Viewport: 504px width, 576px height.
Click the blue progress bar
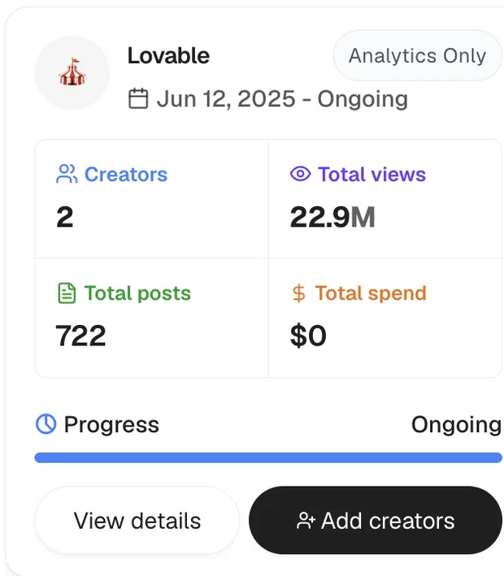pos(268,457)
